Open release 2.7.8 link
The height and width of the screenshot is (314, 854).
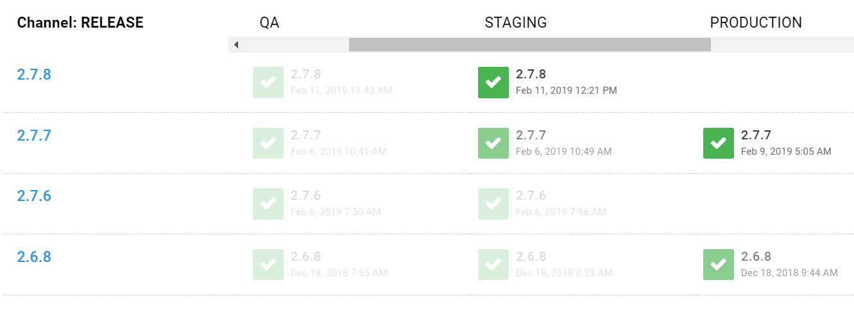[x=34, y=74]
